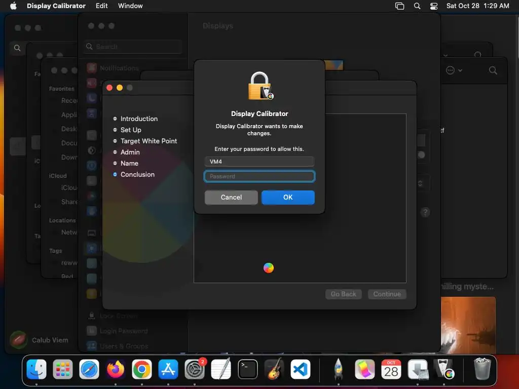Open Spotlight search in menu bar

[x=417, y=6]
